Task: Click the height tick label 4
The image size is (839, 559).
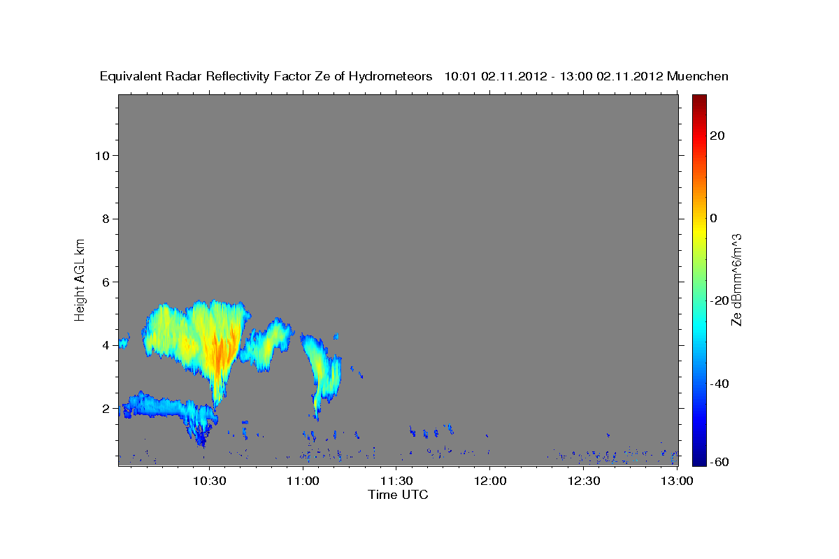Action: [x=106, y=345]
